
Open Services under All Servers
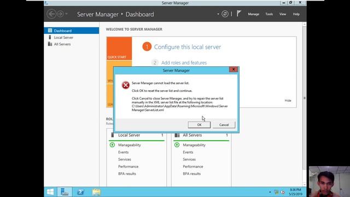click(x=189, y=159)
